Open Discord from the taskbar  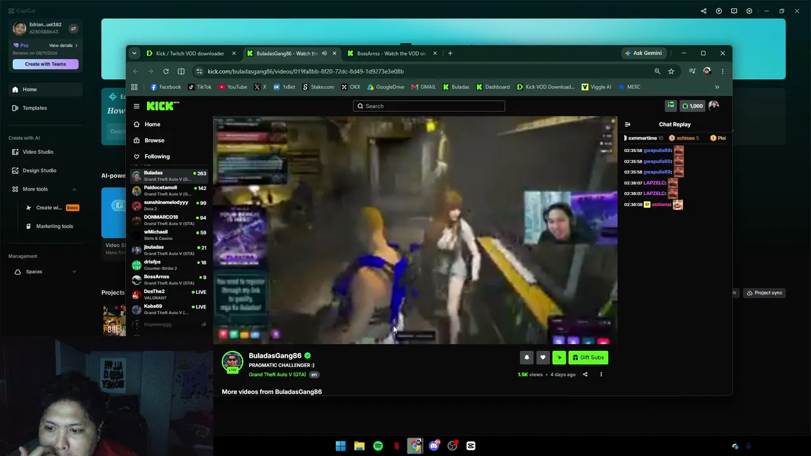[434, 446]
